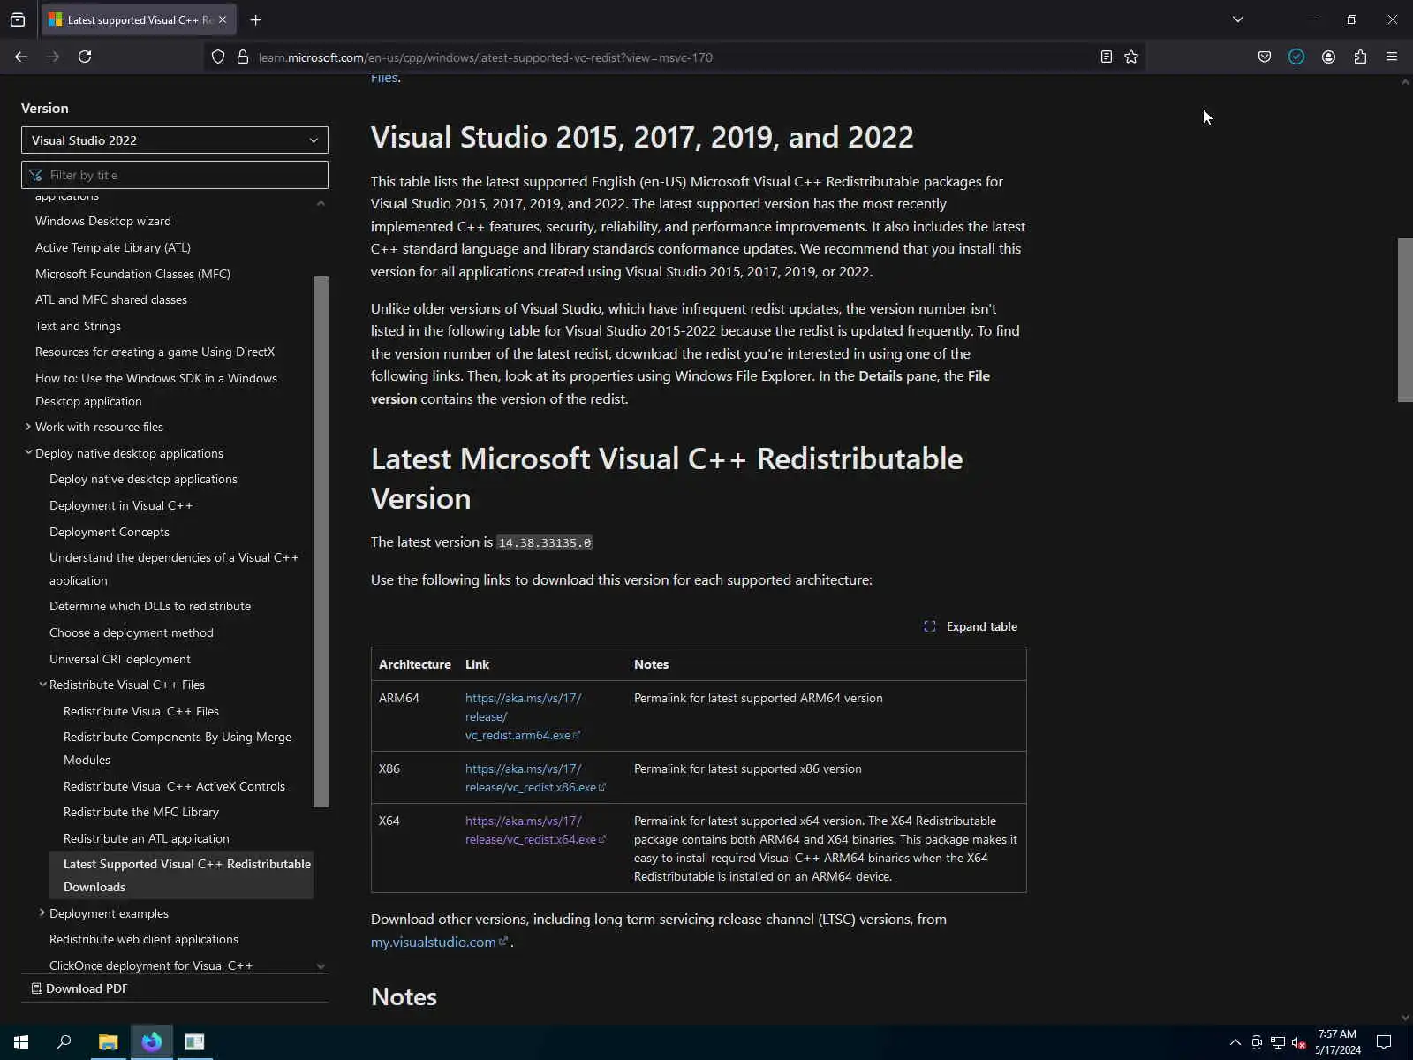Open ATL and MFC shared classes
This screenshot has height=1060, width=1413.
111,299
